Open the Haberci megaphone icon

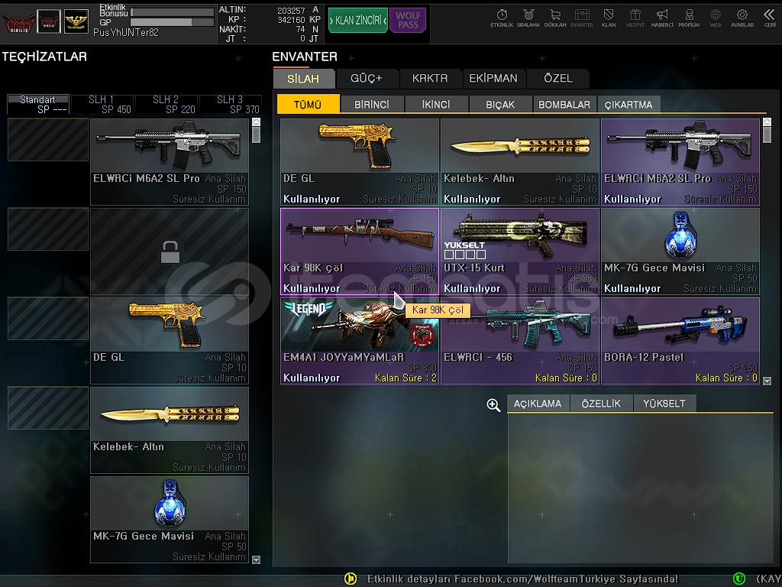click(662, 18)
